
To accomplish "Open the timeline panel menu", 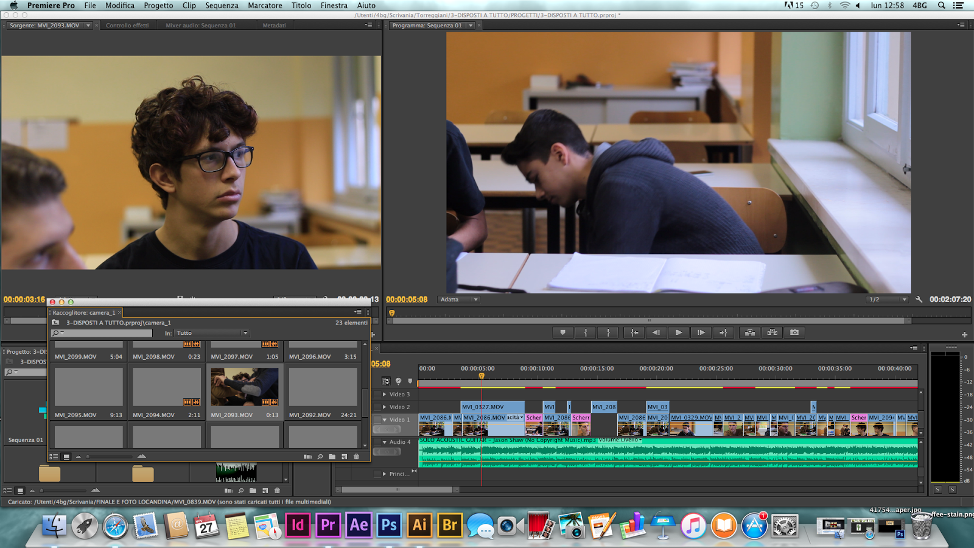I will (914, 348).
